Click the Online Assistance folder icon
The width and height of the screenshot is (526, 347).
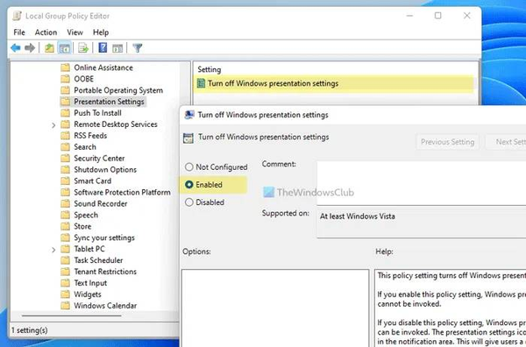[66, 67]
